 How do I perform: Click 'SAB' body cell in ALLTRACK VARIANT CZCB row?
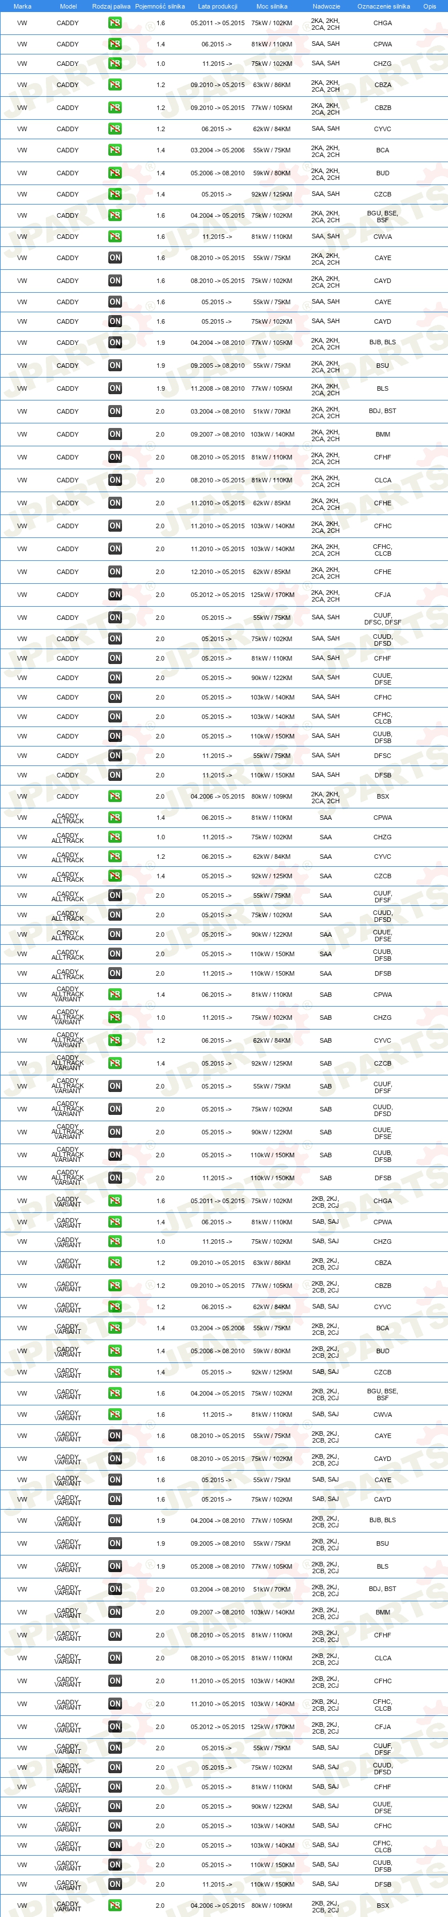pyautogui.click(x=326, y=1063)
